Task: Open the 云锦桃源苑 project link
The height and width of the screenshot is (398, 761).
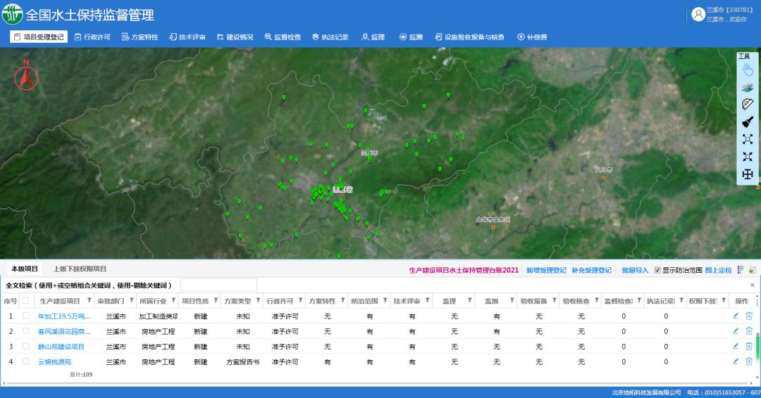Action: coord(54,361)
